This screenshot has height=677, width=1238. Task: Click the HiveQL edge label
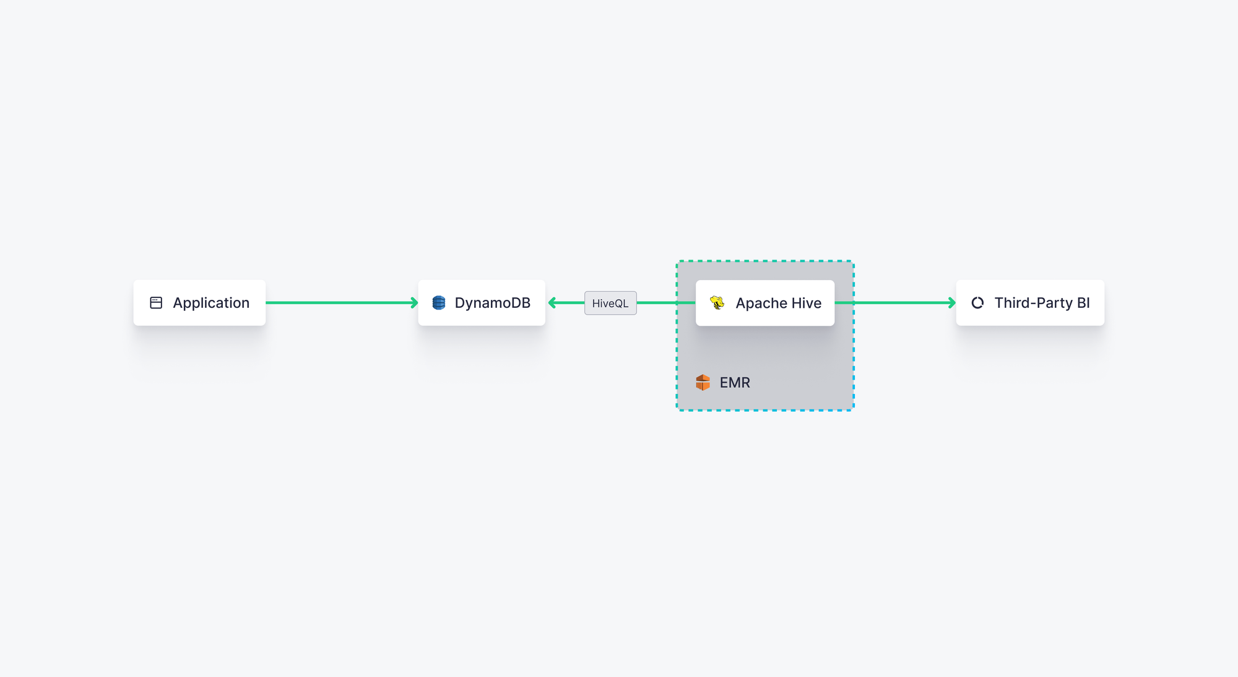click(610, 304)
